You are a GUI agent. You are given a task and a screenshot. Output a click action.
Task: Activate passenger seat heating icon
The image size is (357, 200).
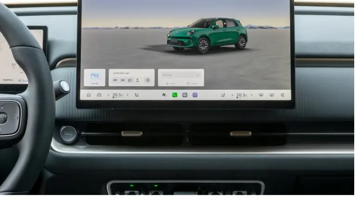pyautogui.click(x=223, y=95)
